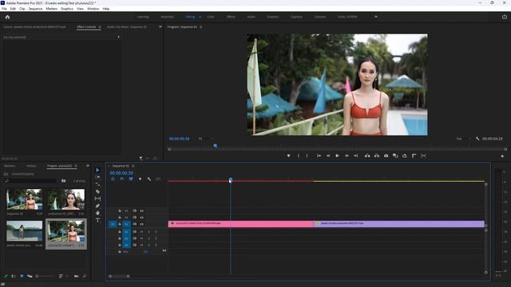Image resolution: width=511 pixels, height=287 pixels.
Task: Go to In point in Program monitor
Action: (x=319, y=156)
